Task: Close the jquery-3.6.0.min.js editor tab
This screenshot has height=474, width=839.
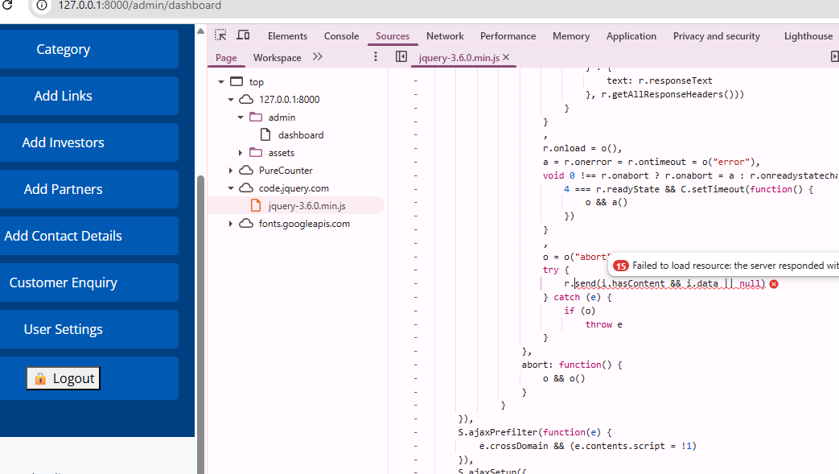Action: click(506, 58)
